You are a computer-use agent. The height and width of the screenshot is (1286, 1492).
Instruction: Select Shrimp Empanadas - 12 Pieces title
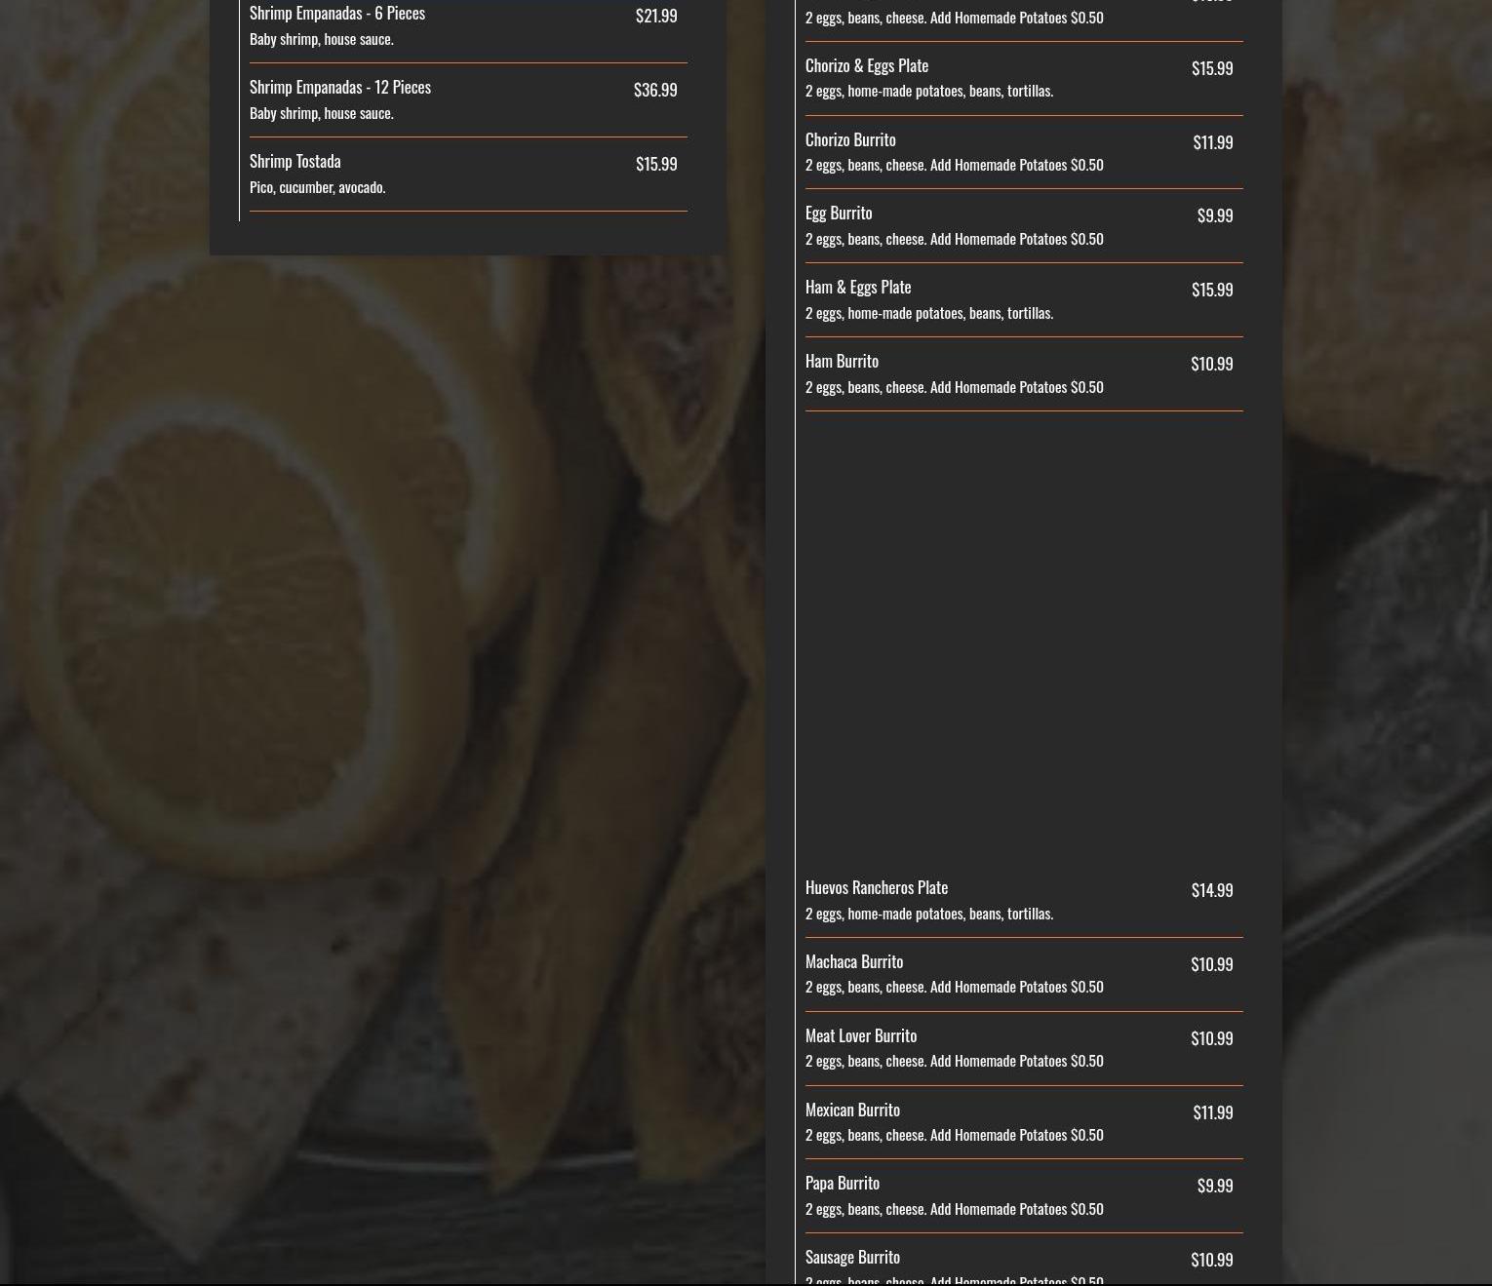click(x=340, y=88)
